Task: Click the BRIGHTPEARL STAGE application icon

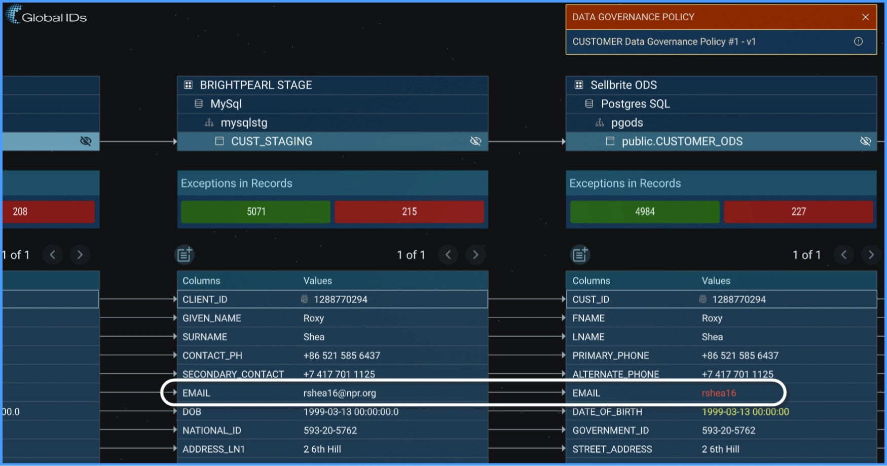Action: (188, 85)
